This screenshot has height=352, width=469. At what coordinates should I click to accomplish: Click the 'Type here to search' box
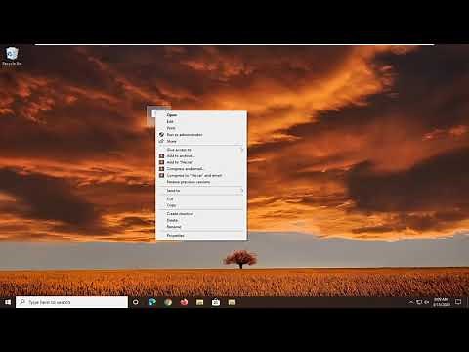coord(71,302)
